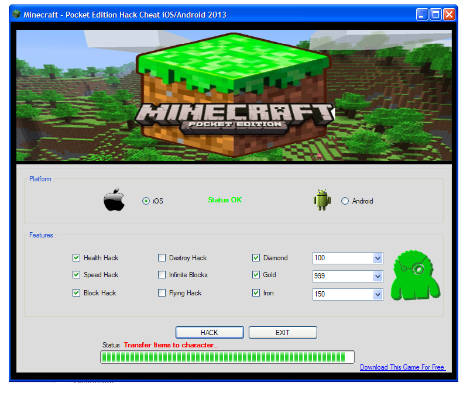Click the Apple logo icon

click(114, 199)
